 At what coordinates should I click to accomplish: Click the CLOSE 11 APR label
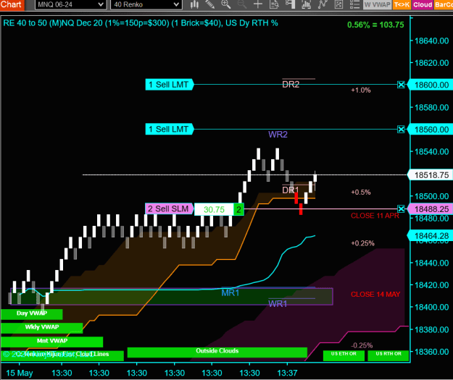pyautogui.click(x=375, y=216)
